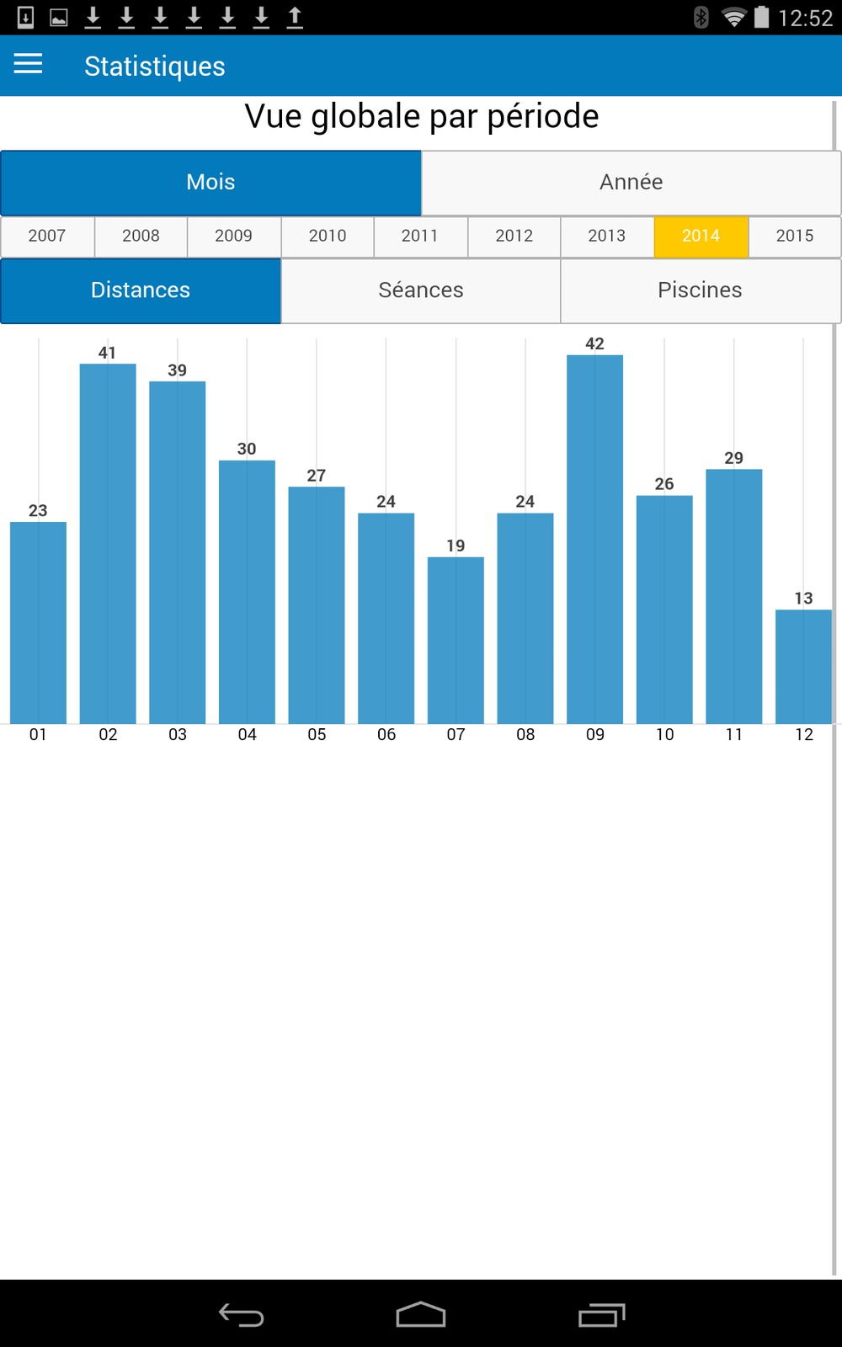Switch to Mois period view
This screenshot has height=1347, width=842.
tap(210, 183)
